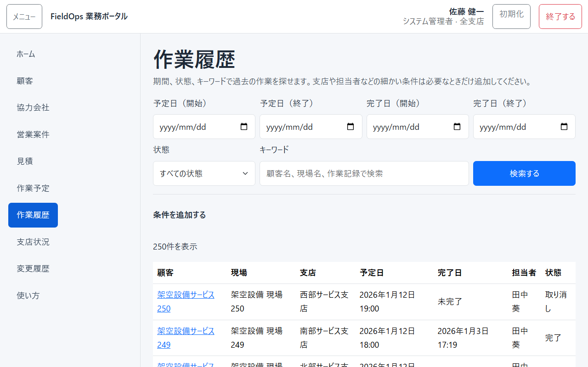Expand the 条件を追加する section
This screenshot has width=588, height=367.
coord(180,215)
